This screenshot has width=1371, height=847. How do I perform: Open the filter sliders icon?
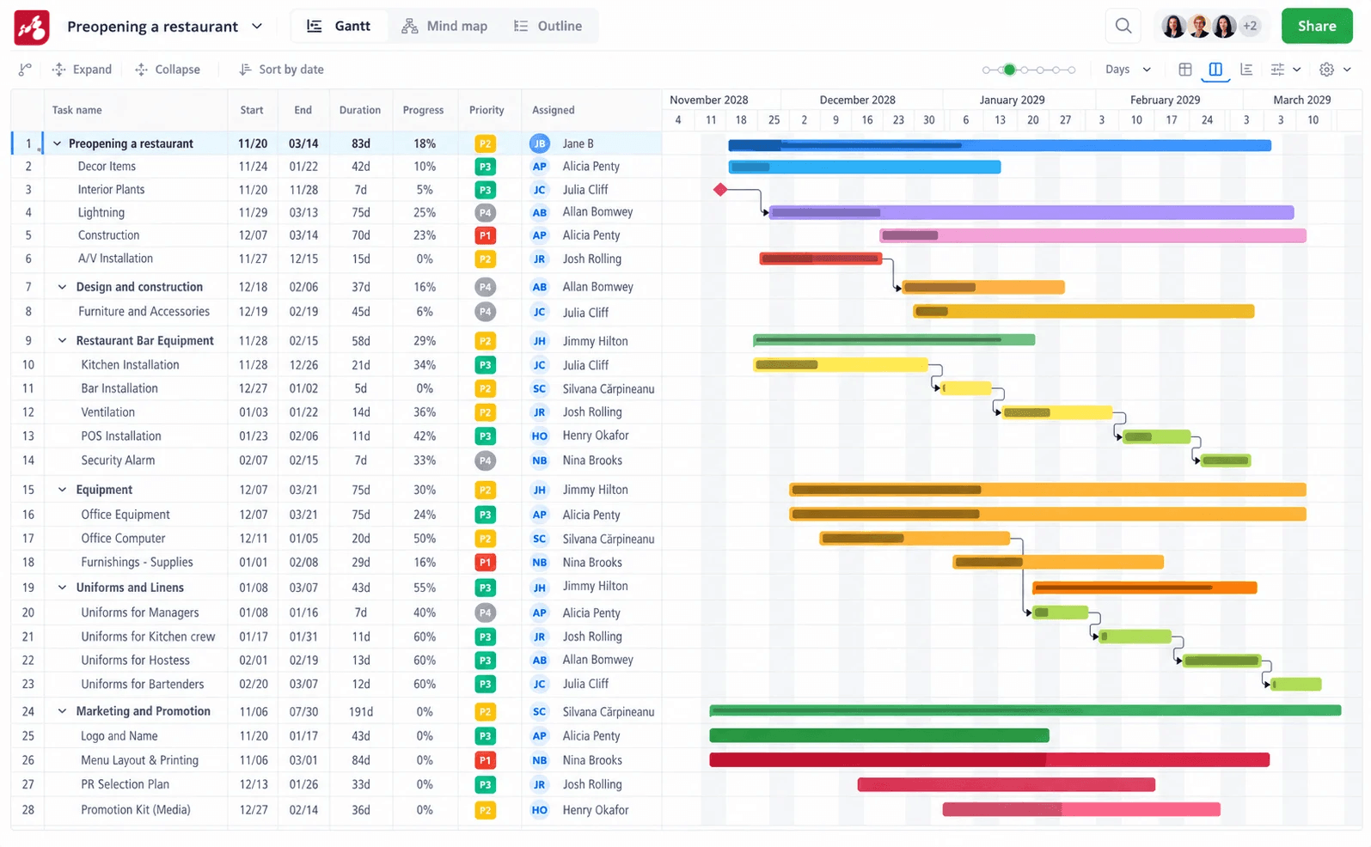[x=1277, y=70]
